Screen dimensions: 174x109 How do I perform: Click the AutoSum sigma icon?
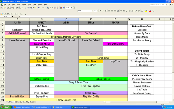(x=51, y=8)
